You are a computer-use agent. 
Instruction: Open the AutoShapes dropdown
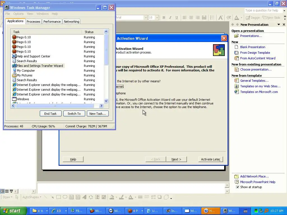click(32, 197)
